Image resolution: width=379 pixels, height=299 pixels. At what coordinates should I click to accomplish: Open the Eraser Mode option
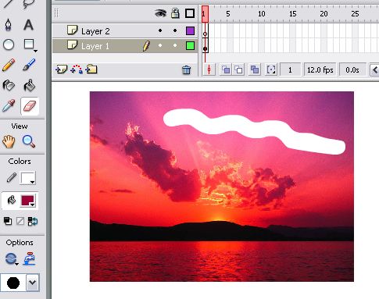point(11,259)
